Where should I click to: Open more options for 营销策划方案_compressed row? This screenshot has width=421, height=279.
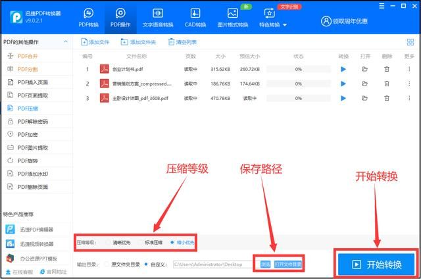pyautogui.click(x=409, y=84)
